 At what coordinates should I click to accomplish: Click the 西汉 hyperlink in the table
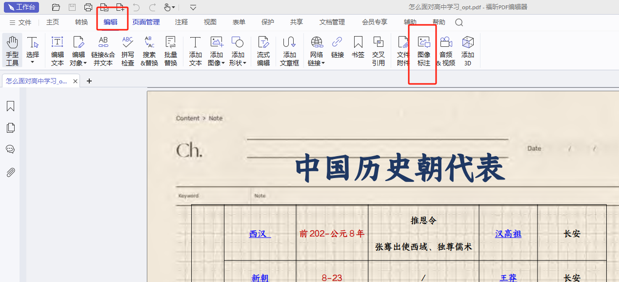coord(260,234)
